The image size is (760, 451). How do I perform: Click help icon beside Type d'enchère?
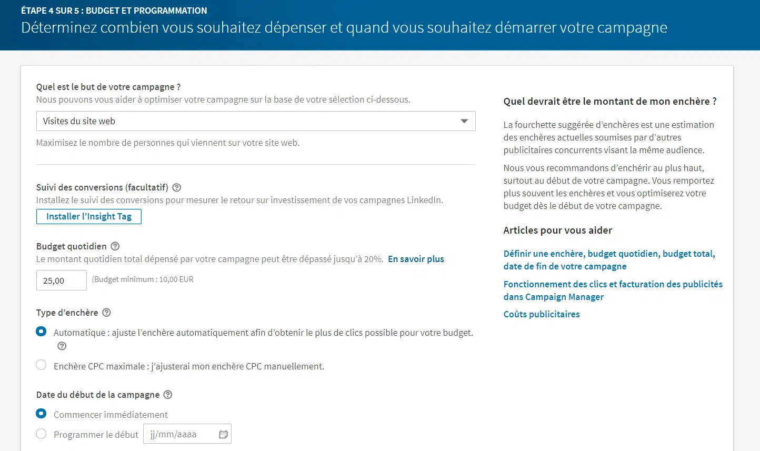point(106,313)
